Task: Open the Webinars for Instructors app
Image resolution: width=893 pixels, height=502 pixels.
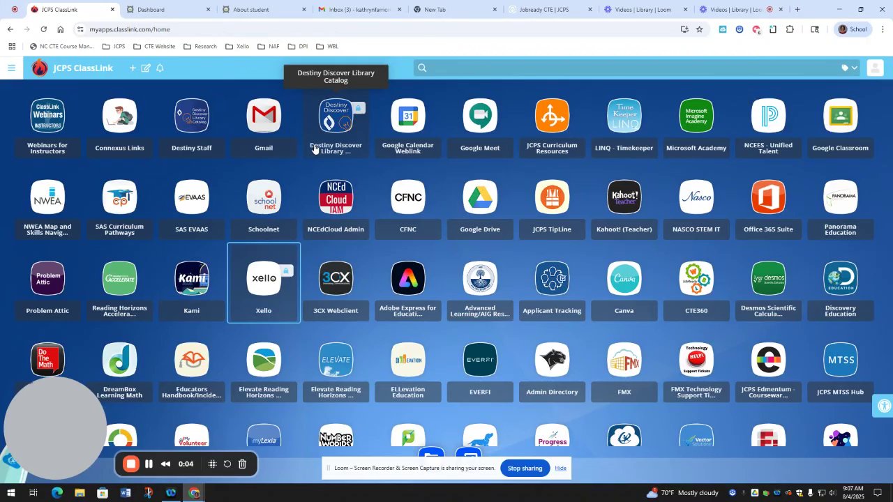Action: coord(47,127)
